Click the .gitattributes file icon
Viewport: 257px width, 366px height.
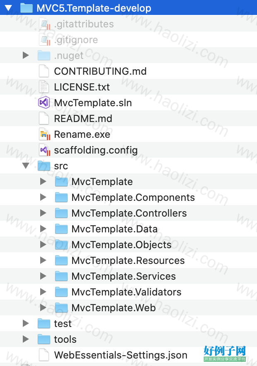[44, 24]
